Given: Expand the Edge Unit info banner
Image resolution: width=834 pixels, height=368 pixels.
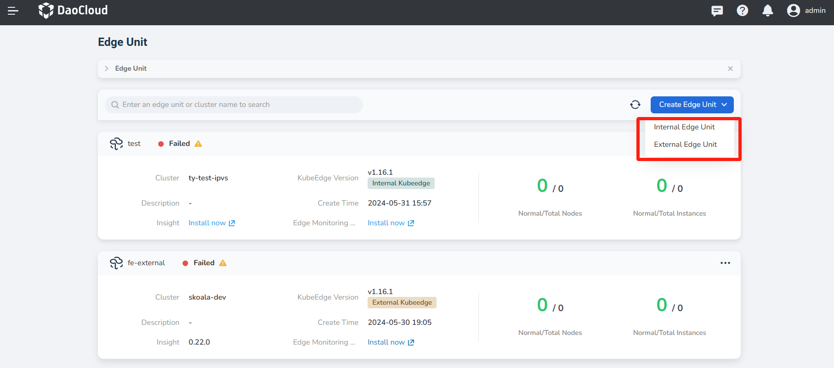Looking at the screenshot, I should click(107, 68).
